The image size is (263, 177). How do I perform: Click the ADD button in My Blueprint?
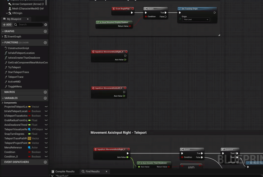coord(7,24)
